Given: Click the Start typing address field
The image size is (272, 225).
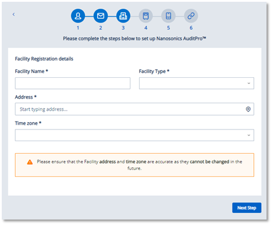Looking at the screenshot, I should point(134,109).
